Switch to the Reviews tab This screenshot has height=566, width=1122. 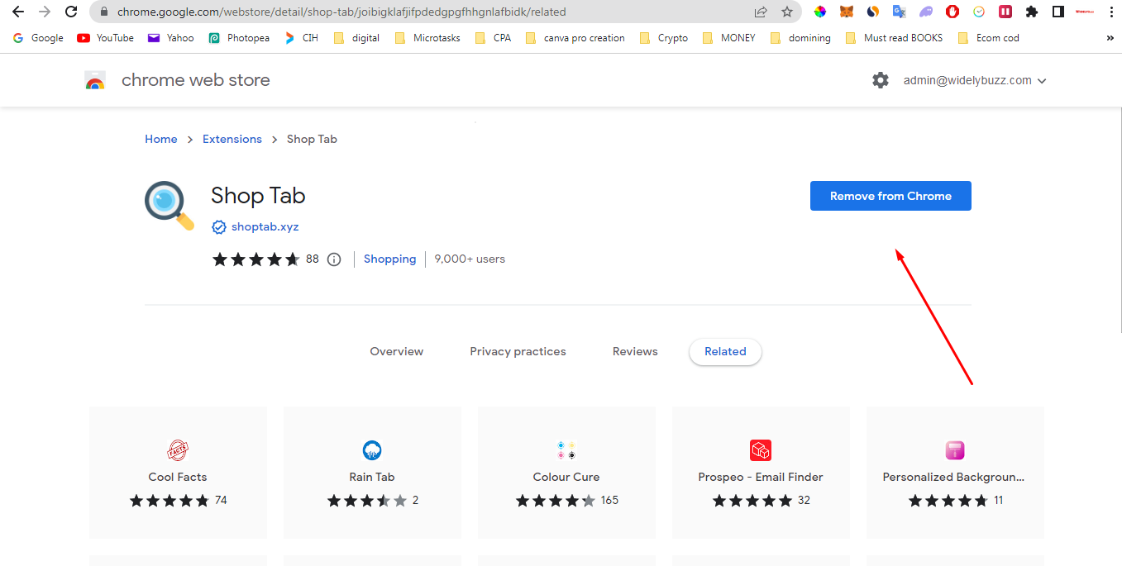(635, 351)
